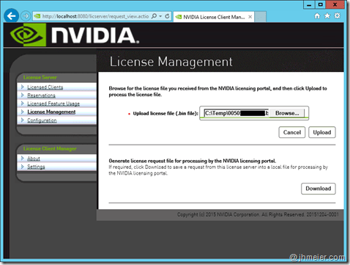Maximize the browser window

coord(321,4)
